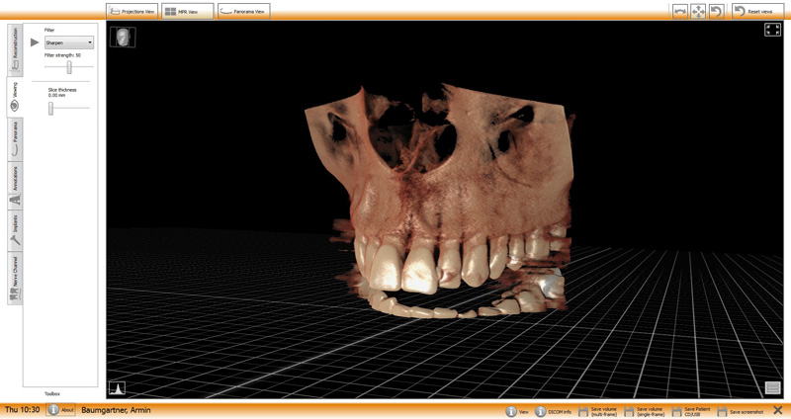This screenshot has width=791, height=419.
Task: Click the horizontal flip arrows icon
Action: (680, 11)
